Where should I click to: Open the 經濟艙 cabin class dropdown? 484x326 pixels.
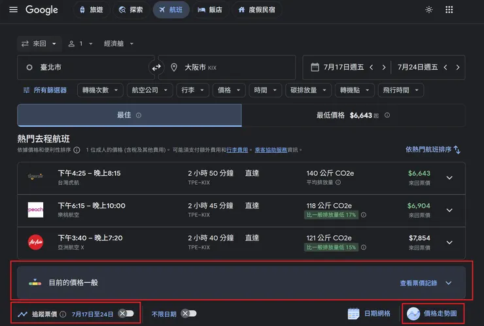click(x=118, y=44)
